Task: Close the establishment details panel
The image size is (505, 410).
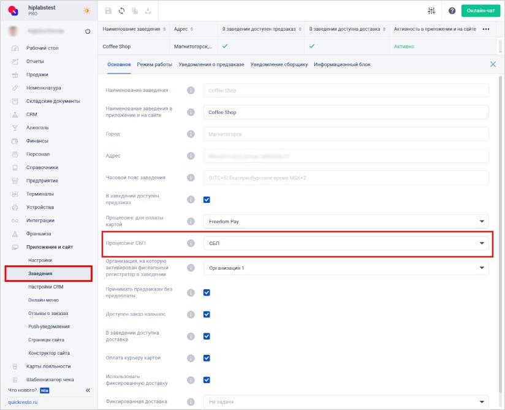Action: coord(493,64)
